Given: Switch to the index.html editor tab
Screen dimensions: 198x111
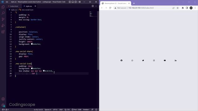Looking at the screenshot, I should [13, 6].
